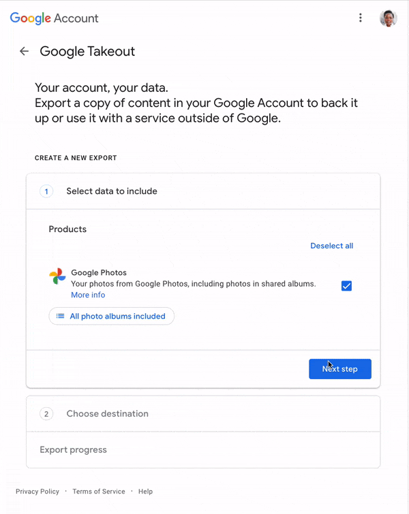Viewport: 409px width, 514px height.
Task: Click the list icon in albums chip
Action: (x=60, y=316)
